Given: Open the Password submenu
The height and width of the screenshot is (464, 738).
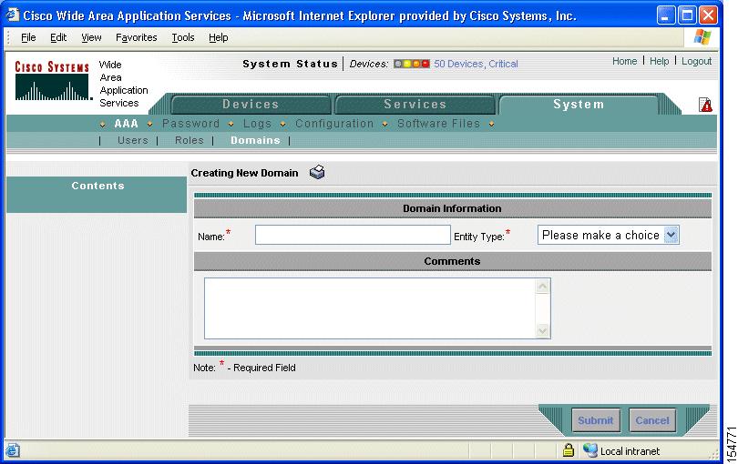Looking at the screenshot, I should click(191, 124).
